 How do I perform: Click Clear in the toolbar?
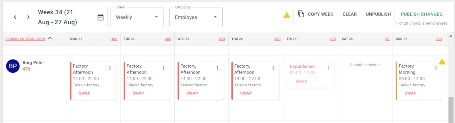pos(350,14)
